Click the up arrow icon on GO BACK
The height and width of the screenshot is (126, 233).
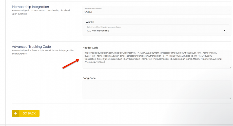[x=16, y=113]
